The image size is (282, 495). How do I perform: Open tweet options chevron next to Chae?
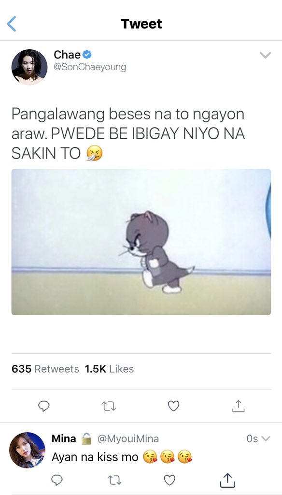(265, 56)
